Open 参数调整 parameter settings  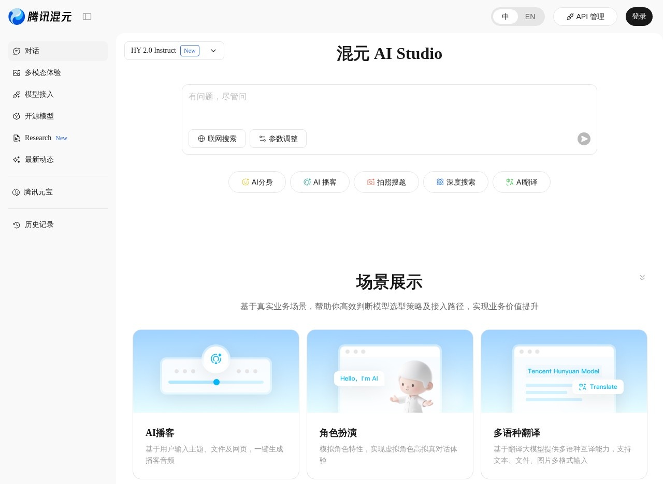pyautogui.click(x=278, y=139)
